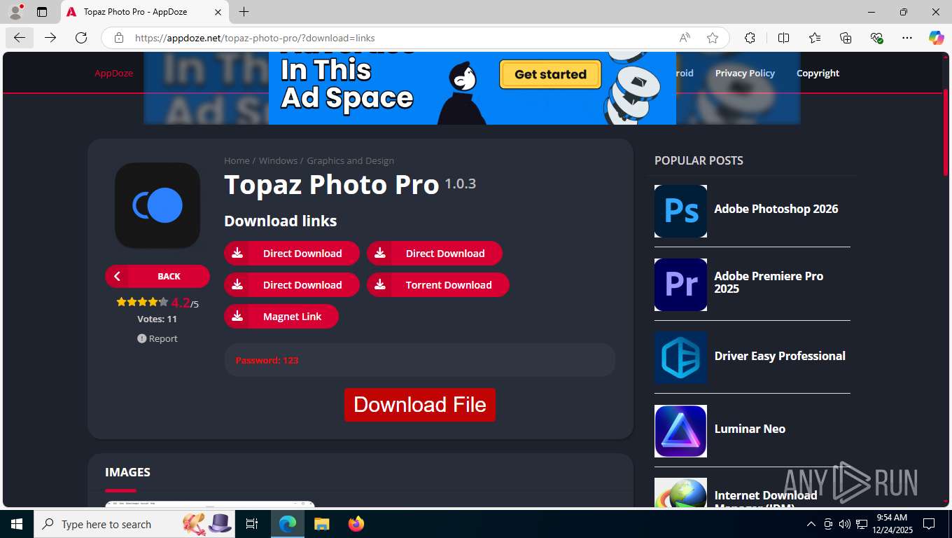This screenshot has width=952, height=538.
Task: Click the page vertical scrollbar
Action: point(946,133)
